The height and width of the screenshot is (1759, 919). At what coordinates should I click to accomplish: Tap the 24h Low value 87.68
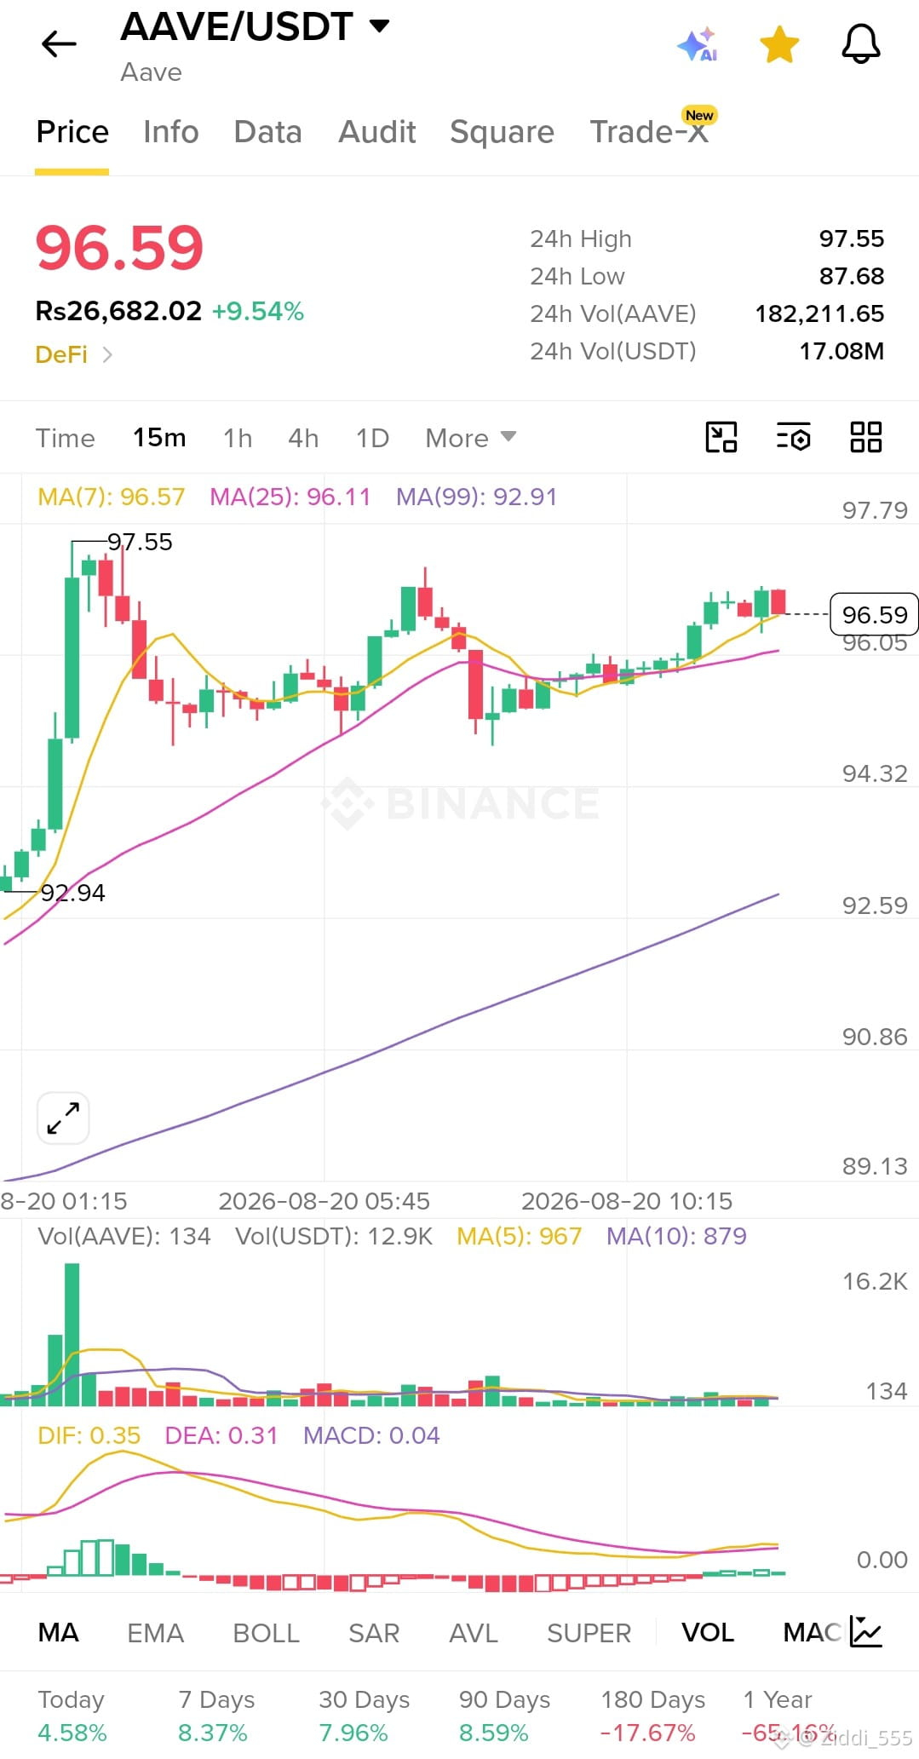852,276
